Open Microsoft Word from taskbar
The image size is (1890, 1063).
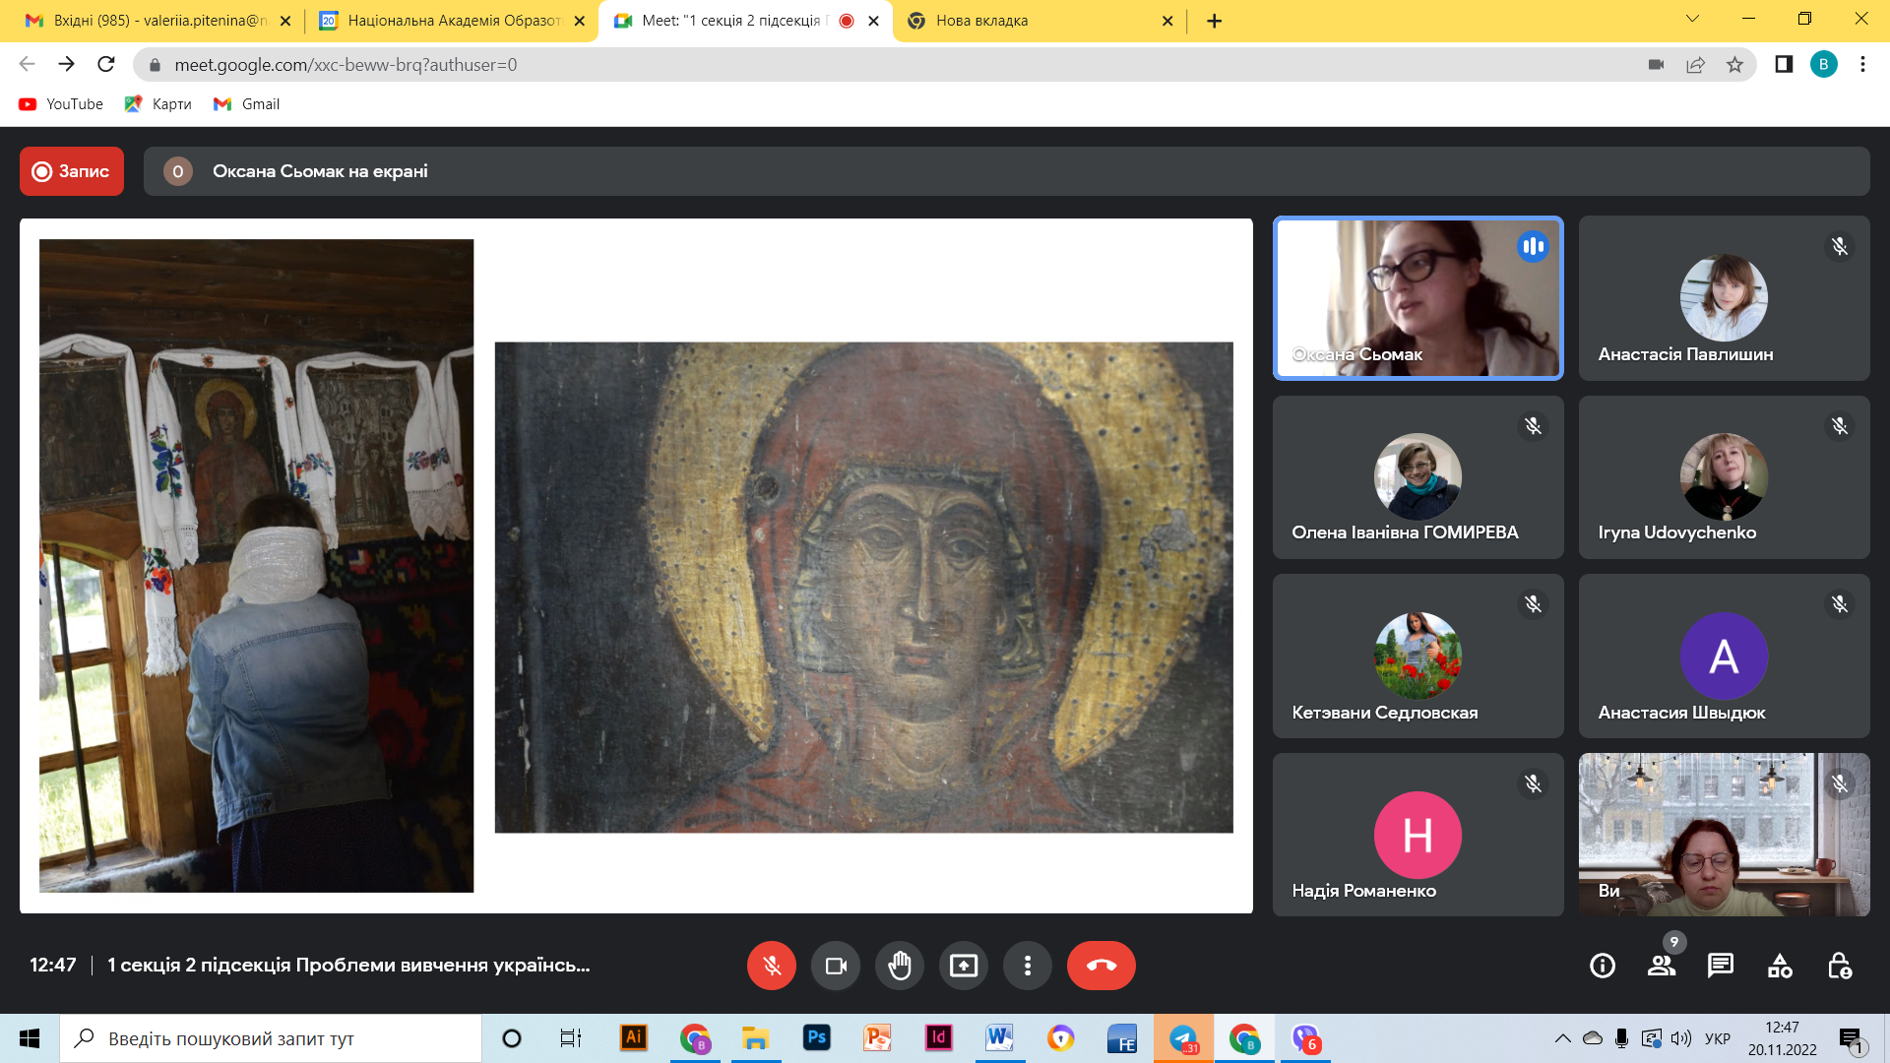tap(999, 1038)
